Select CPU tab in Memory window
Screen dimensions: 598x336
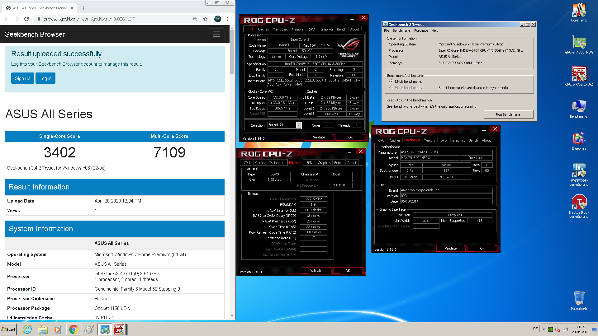[x=247, y=163]
